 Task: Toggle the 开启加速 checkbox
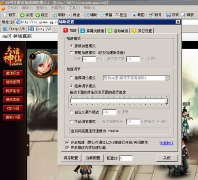click(x=67, y=142)
